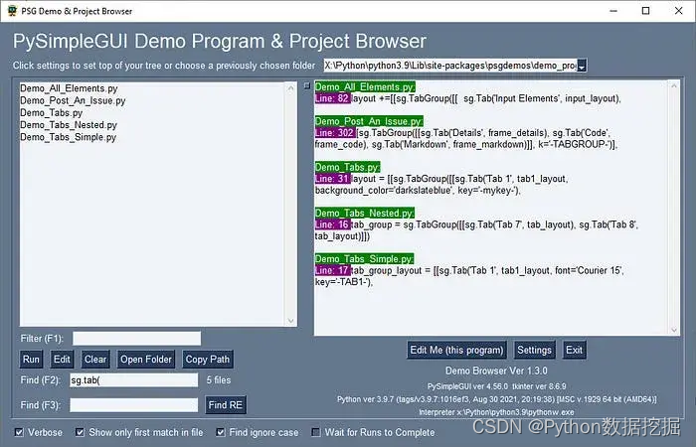Click the Find (F3) regex input field

133,405
